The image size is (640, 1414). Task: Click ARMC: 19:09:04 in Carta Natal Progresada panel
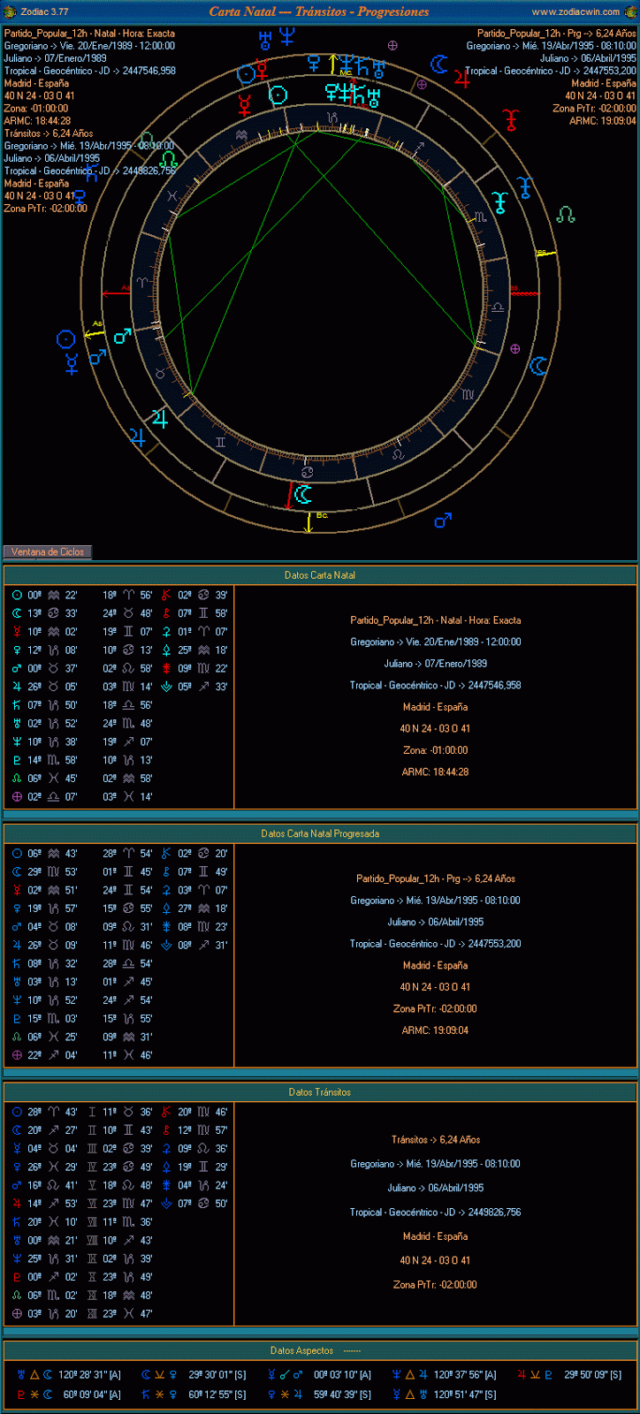[435, 1030]
